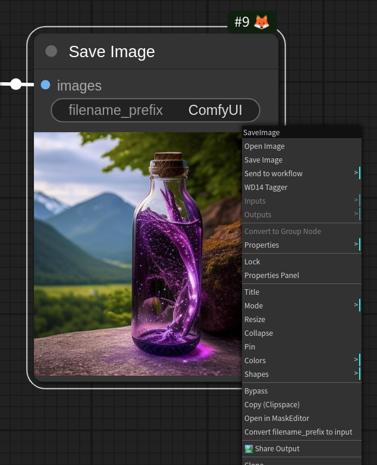The width and height of the screenshot is (377, 465).
Task: Click the Share Output landscape icon
Action: pyautogui.click(x=249, y=449)
